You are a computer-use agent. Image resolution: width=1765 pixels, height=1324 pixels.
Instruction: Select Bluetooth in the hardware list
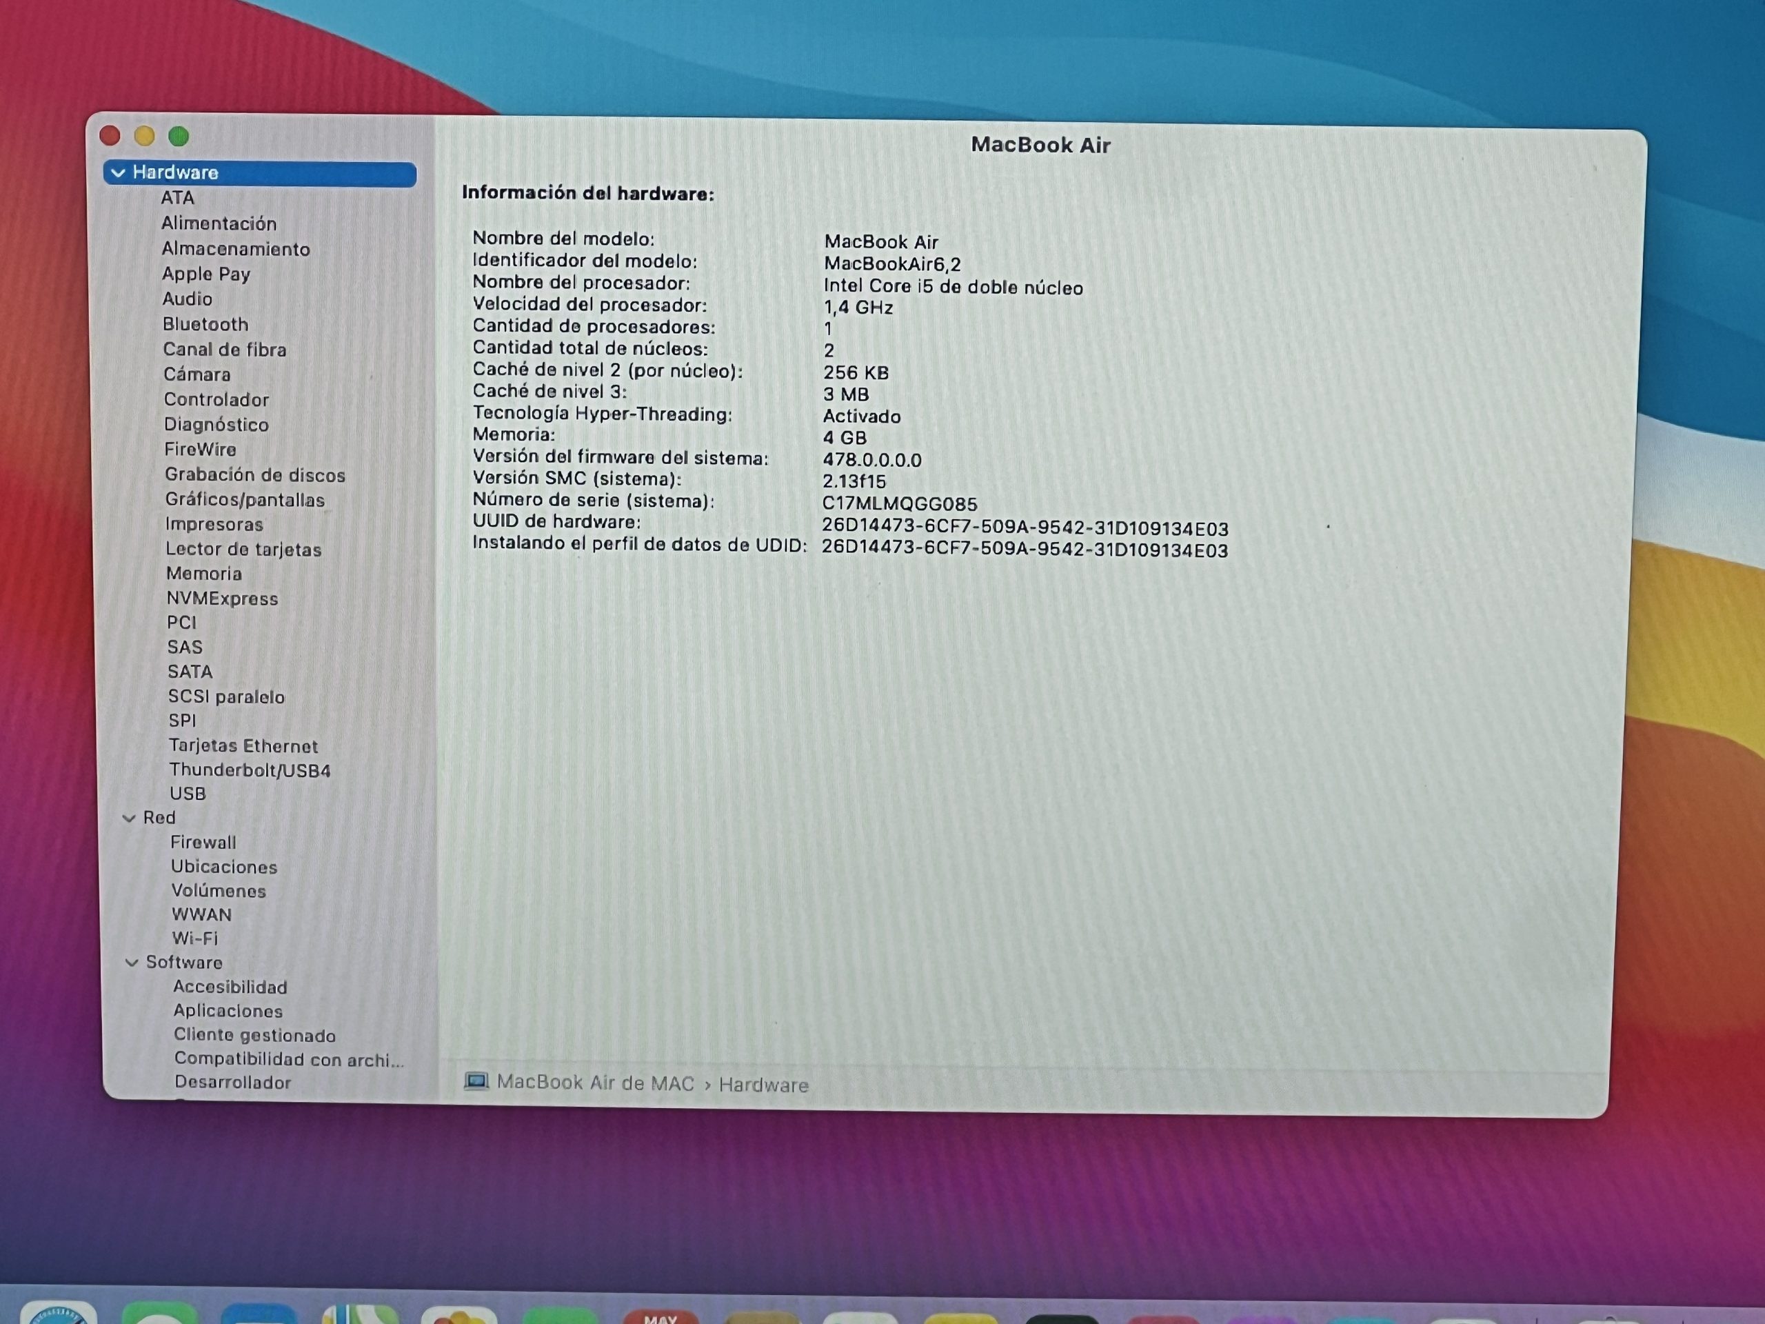[x=205, y=324]
